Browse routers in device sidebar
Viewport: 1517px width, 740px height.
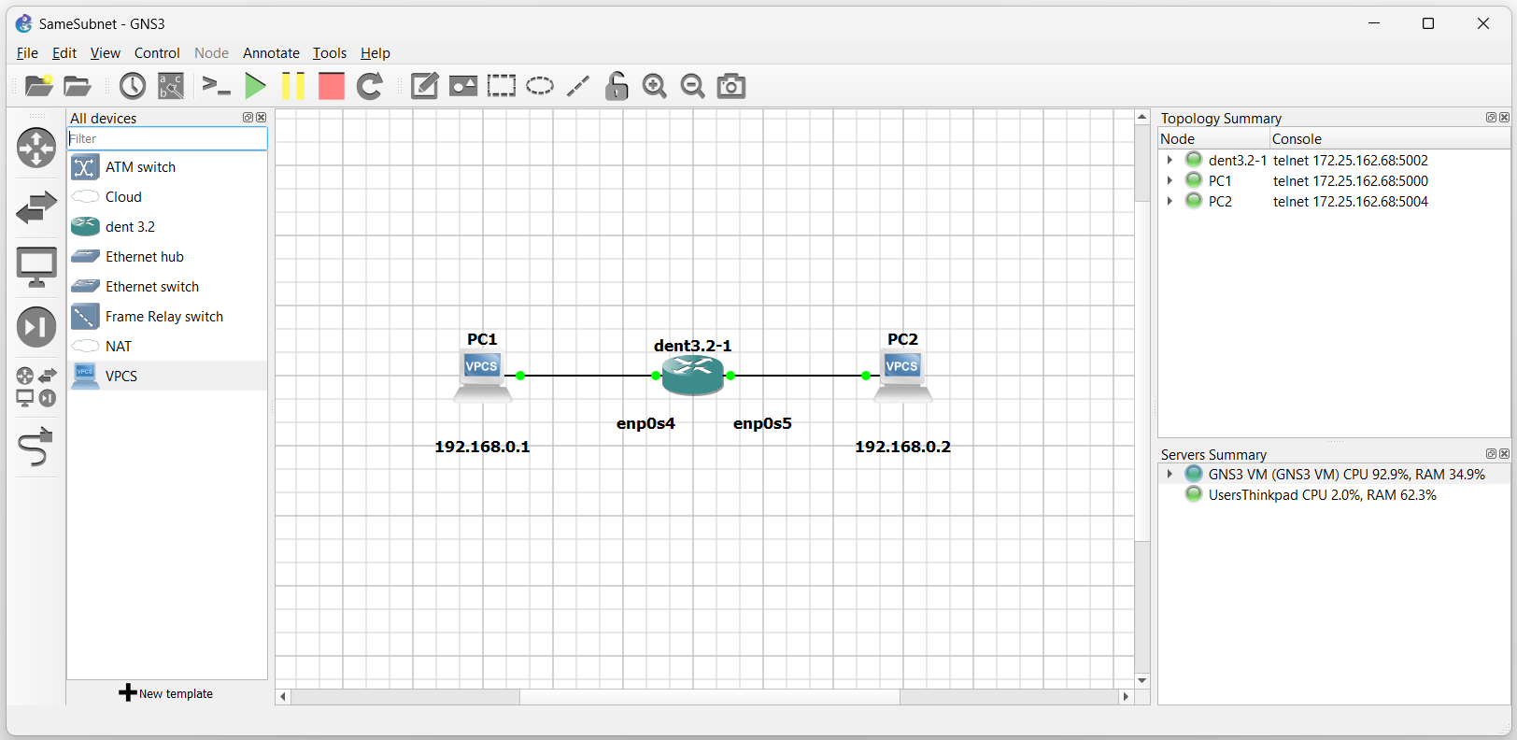[36, 148]
